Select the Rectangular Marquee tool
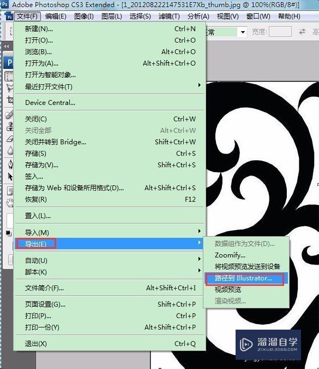 coord(9,76)
